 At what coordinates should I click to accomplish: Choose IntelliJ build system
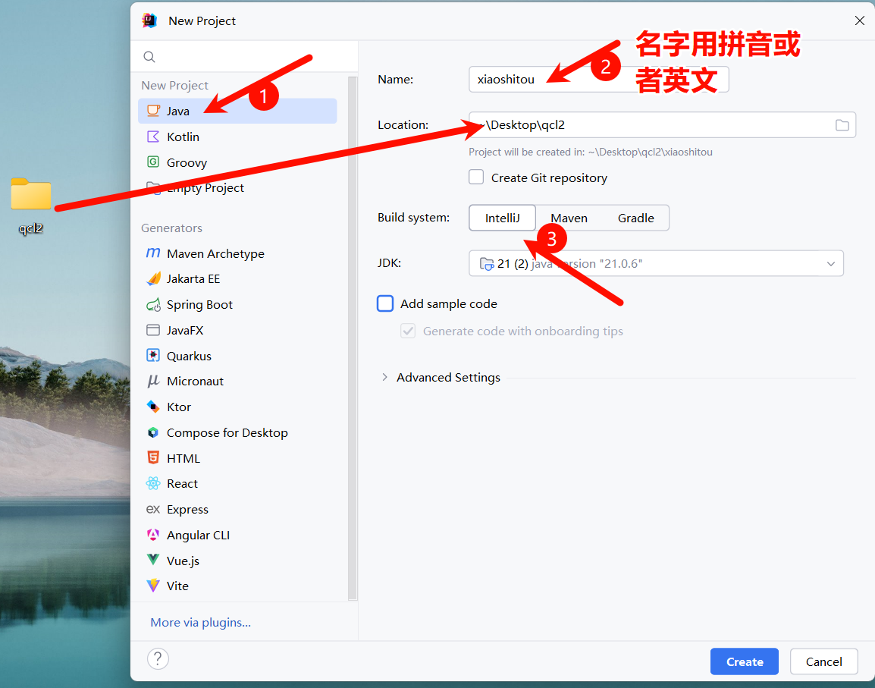[502, 218]
